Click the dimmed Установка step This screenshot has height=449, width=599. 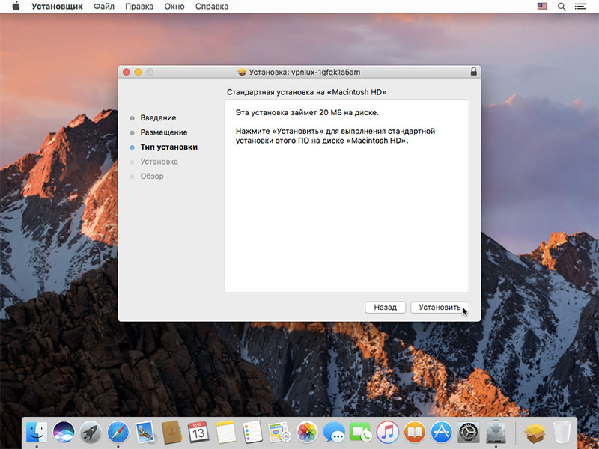[159, 162]
